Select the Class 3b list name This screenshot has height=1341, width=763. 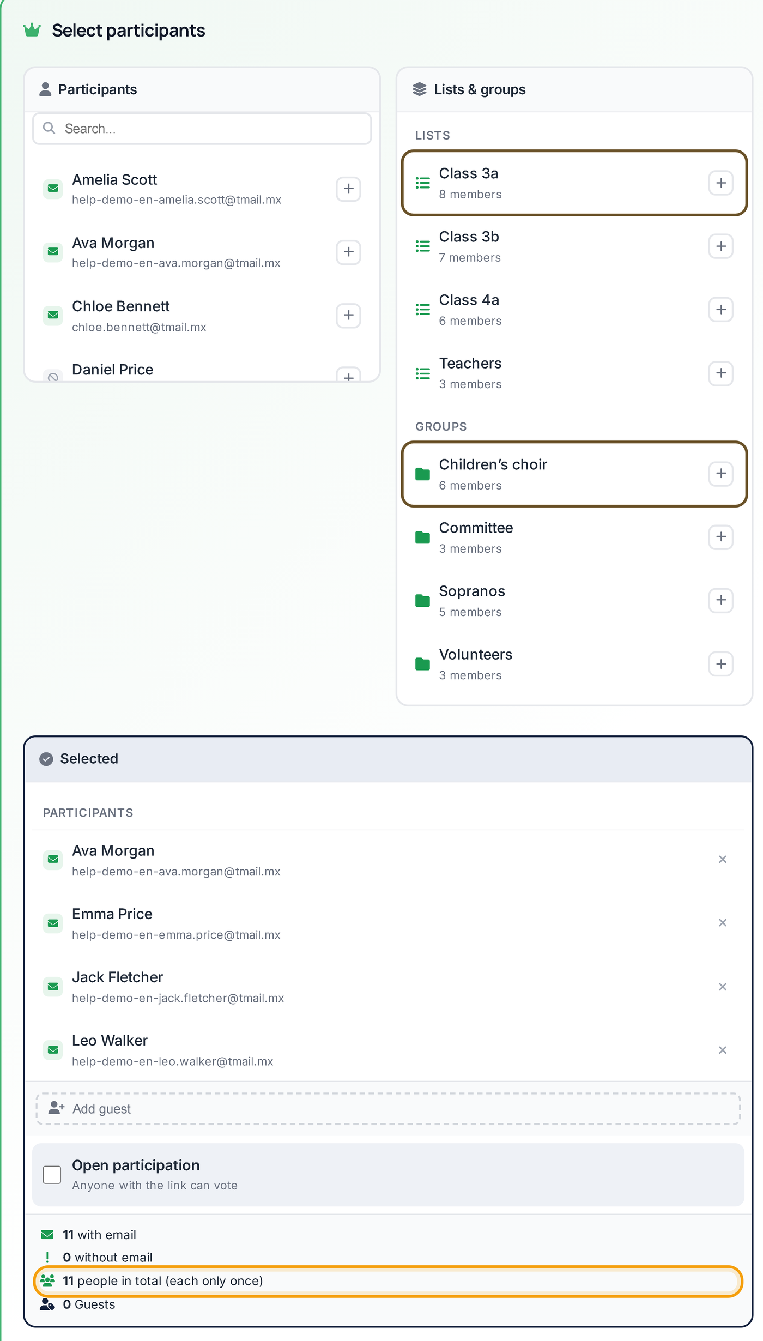[469, 237]
